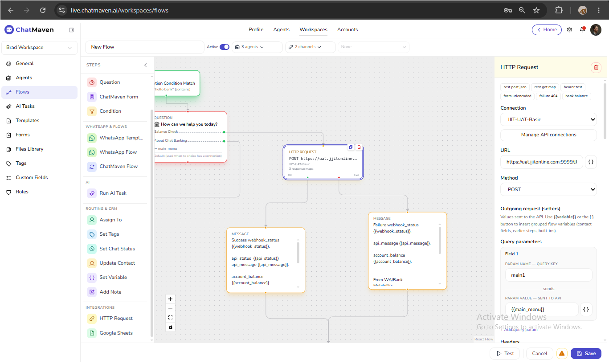Pick the Condition step icon
Viewport: 609px width, 364px height.
coord(92,111)
